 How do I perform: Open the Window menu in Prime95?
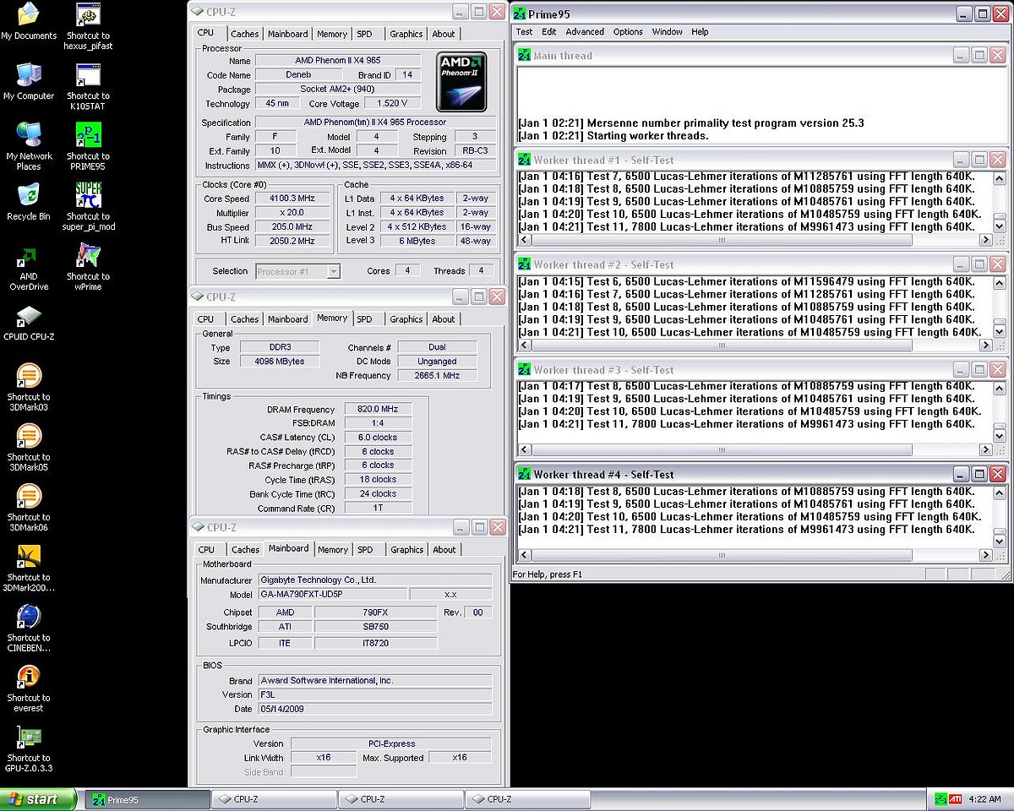coord(668,32)
